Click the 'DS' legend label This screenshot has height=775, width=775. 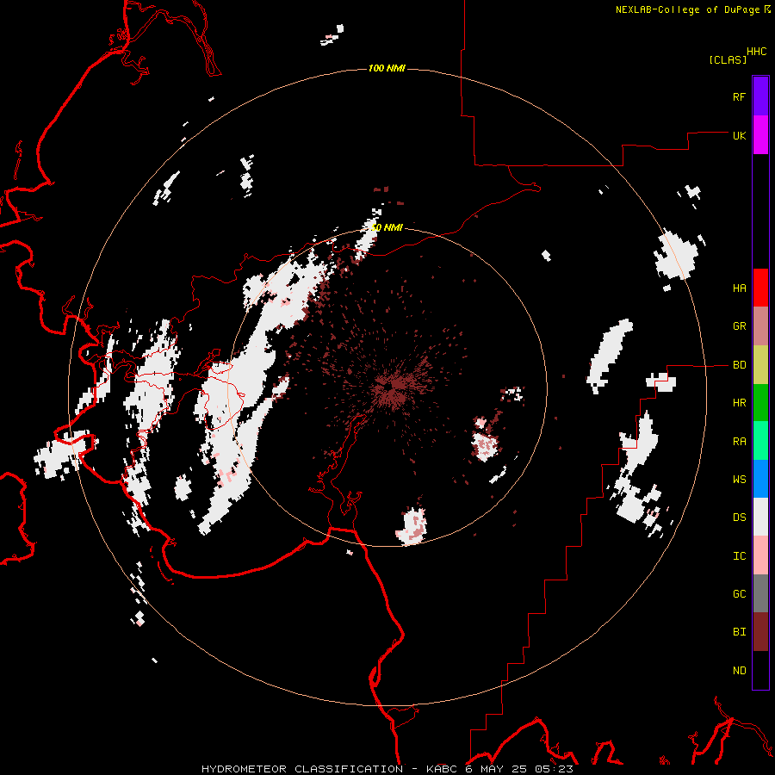tap(739, 518)
